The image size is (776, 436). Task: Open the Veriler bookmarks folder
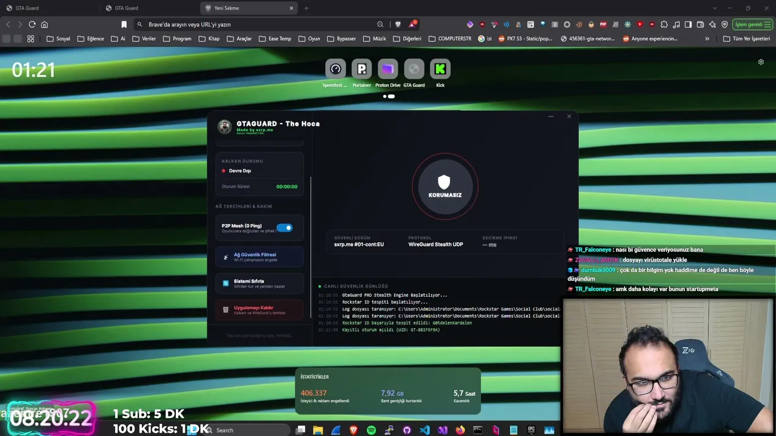coord(143,39)
